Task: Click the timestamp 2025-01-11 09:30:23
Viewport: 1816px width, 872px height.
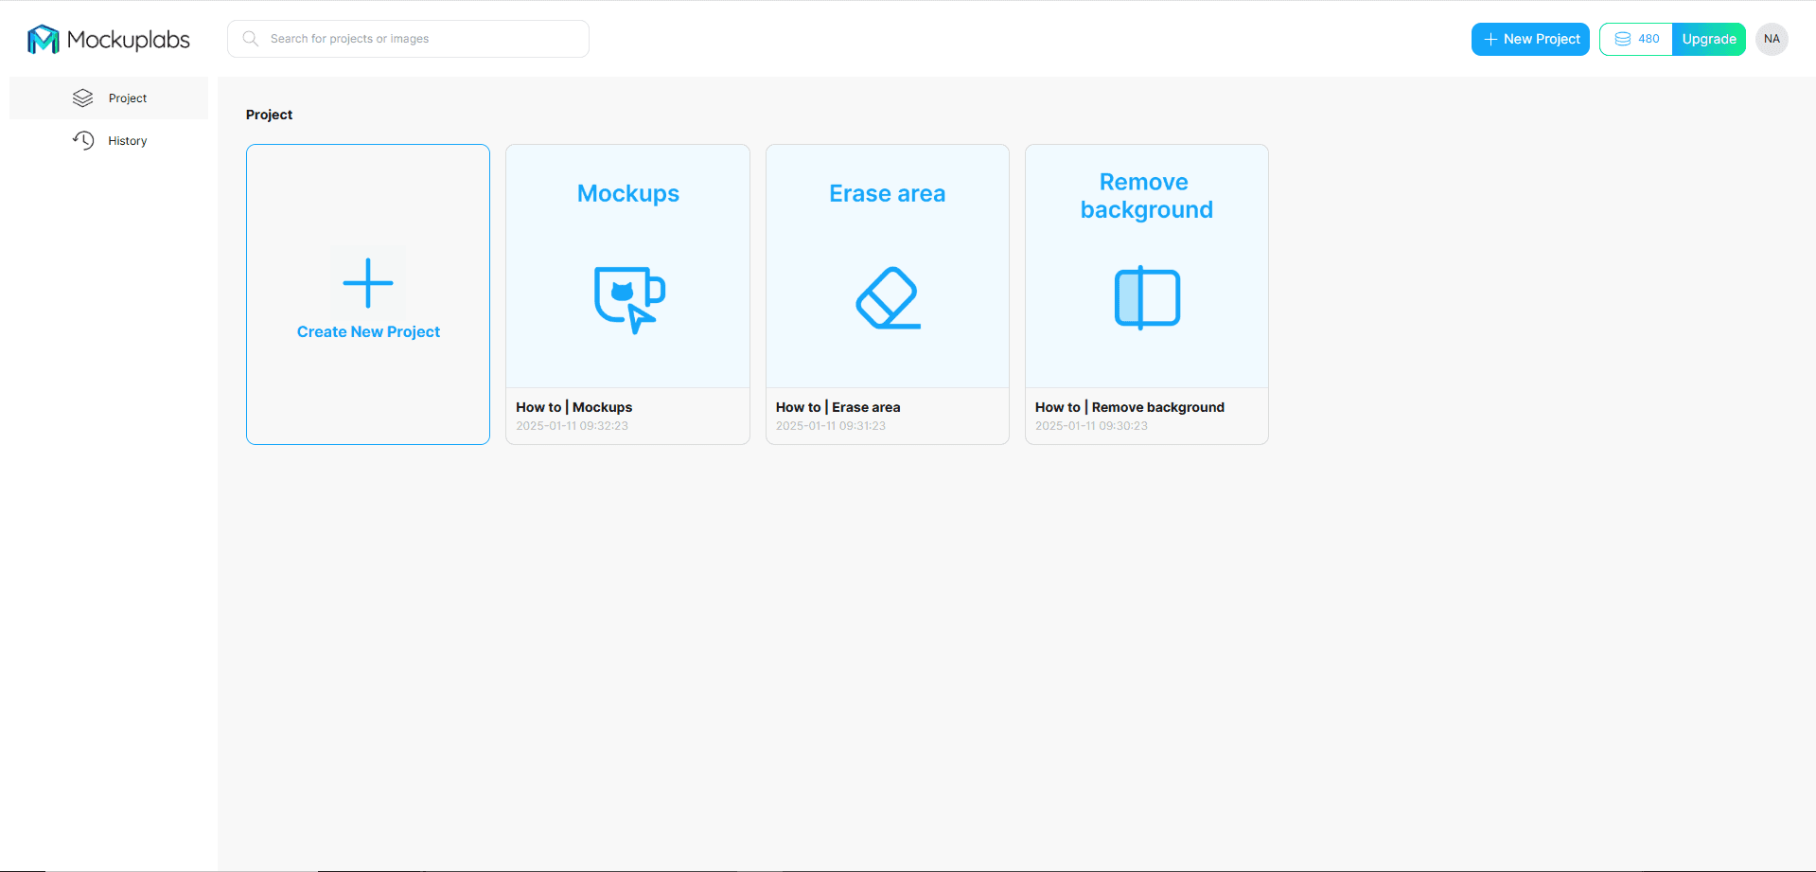Action: [x=1091, y=426]
